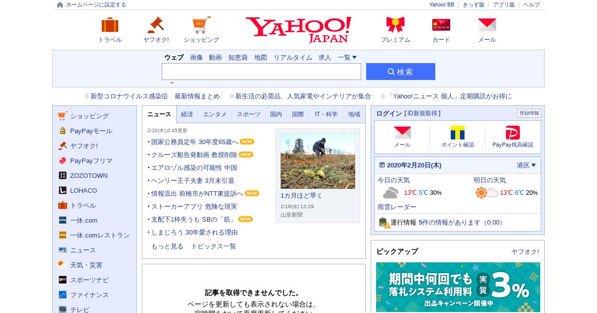Expand the small arrow below search box

[x=172, y=83]
